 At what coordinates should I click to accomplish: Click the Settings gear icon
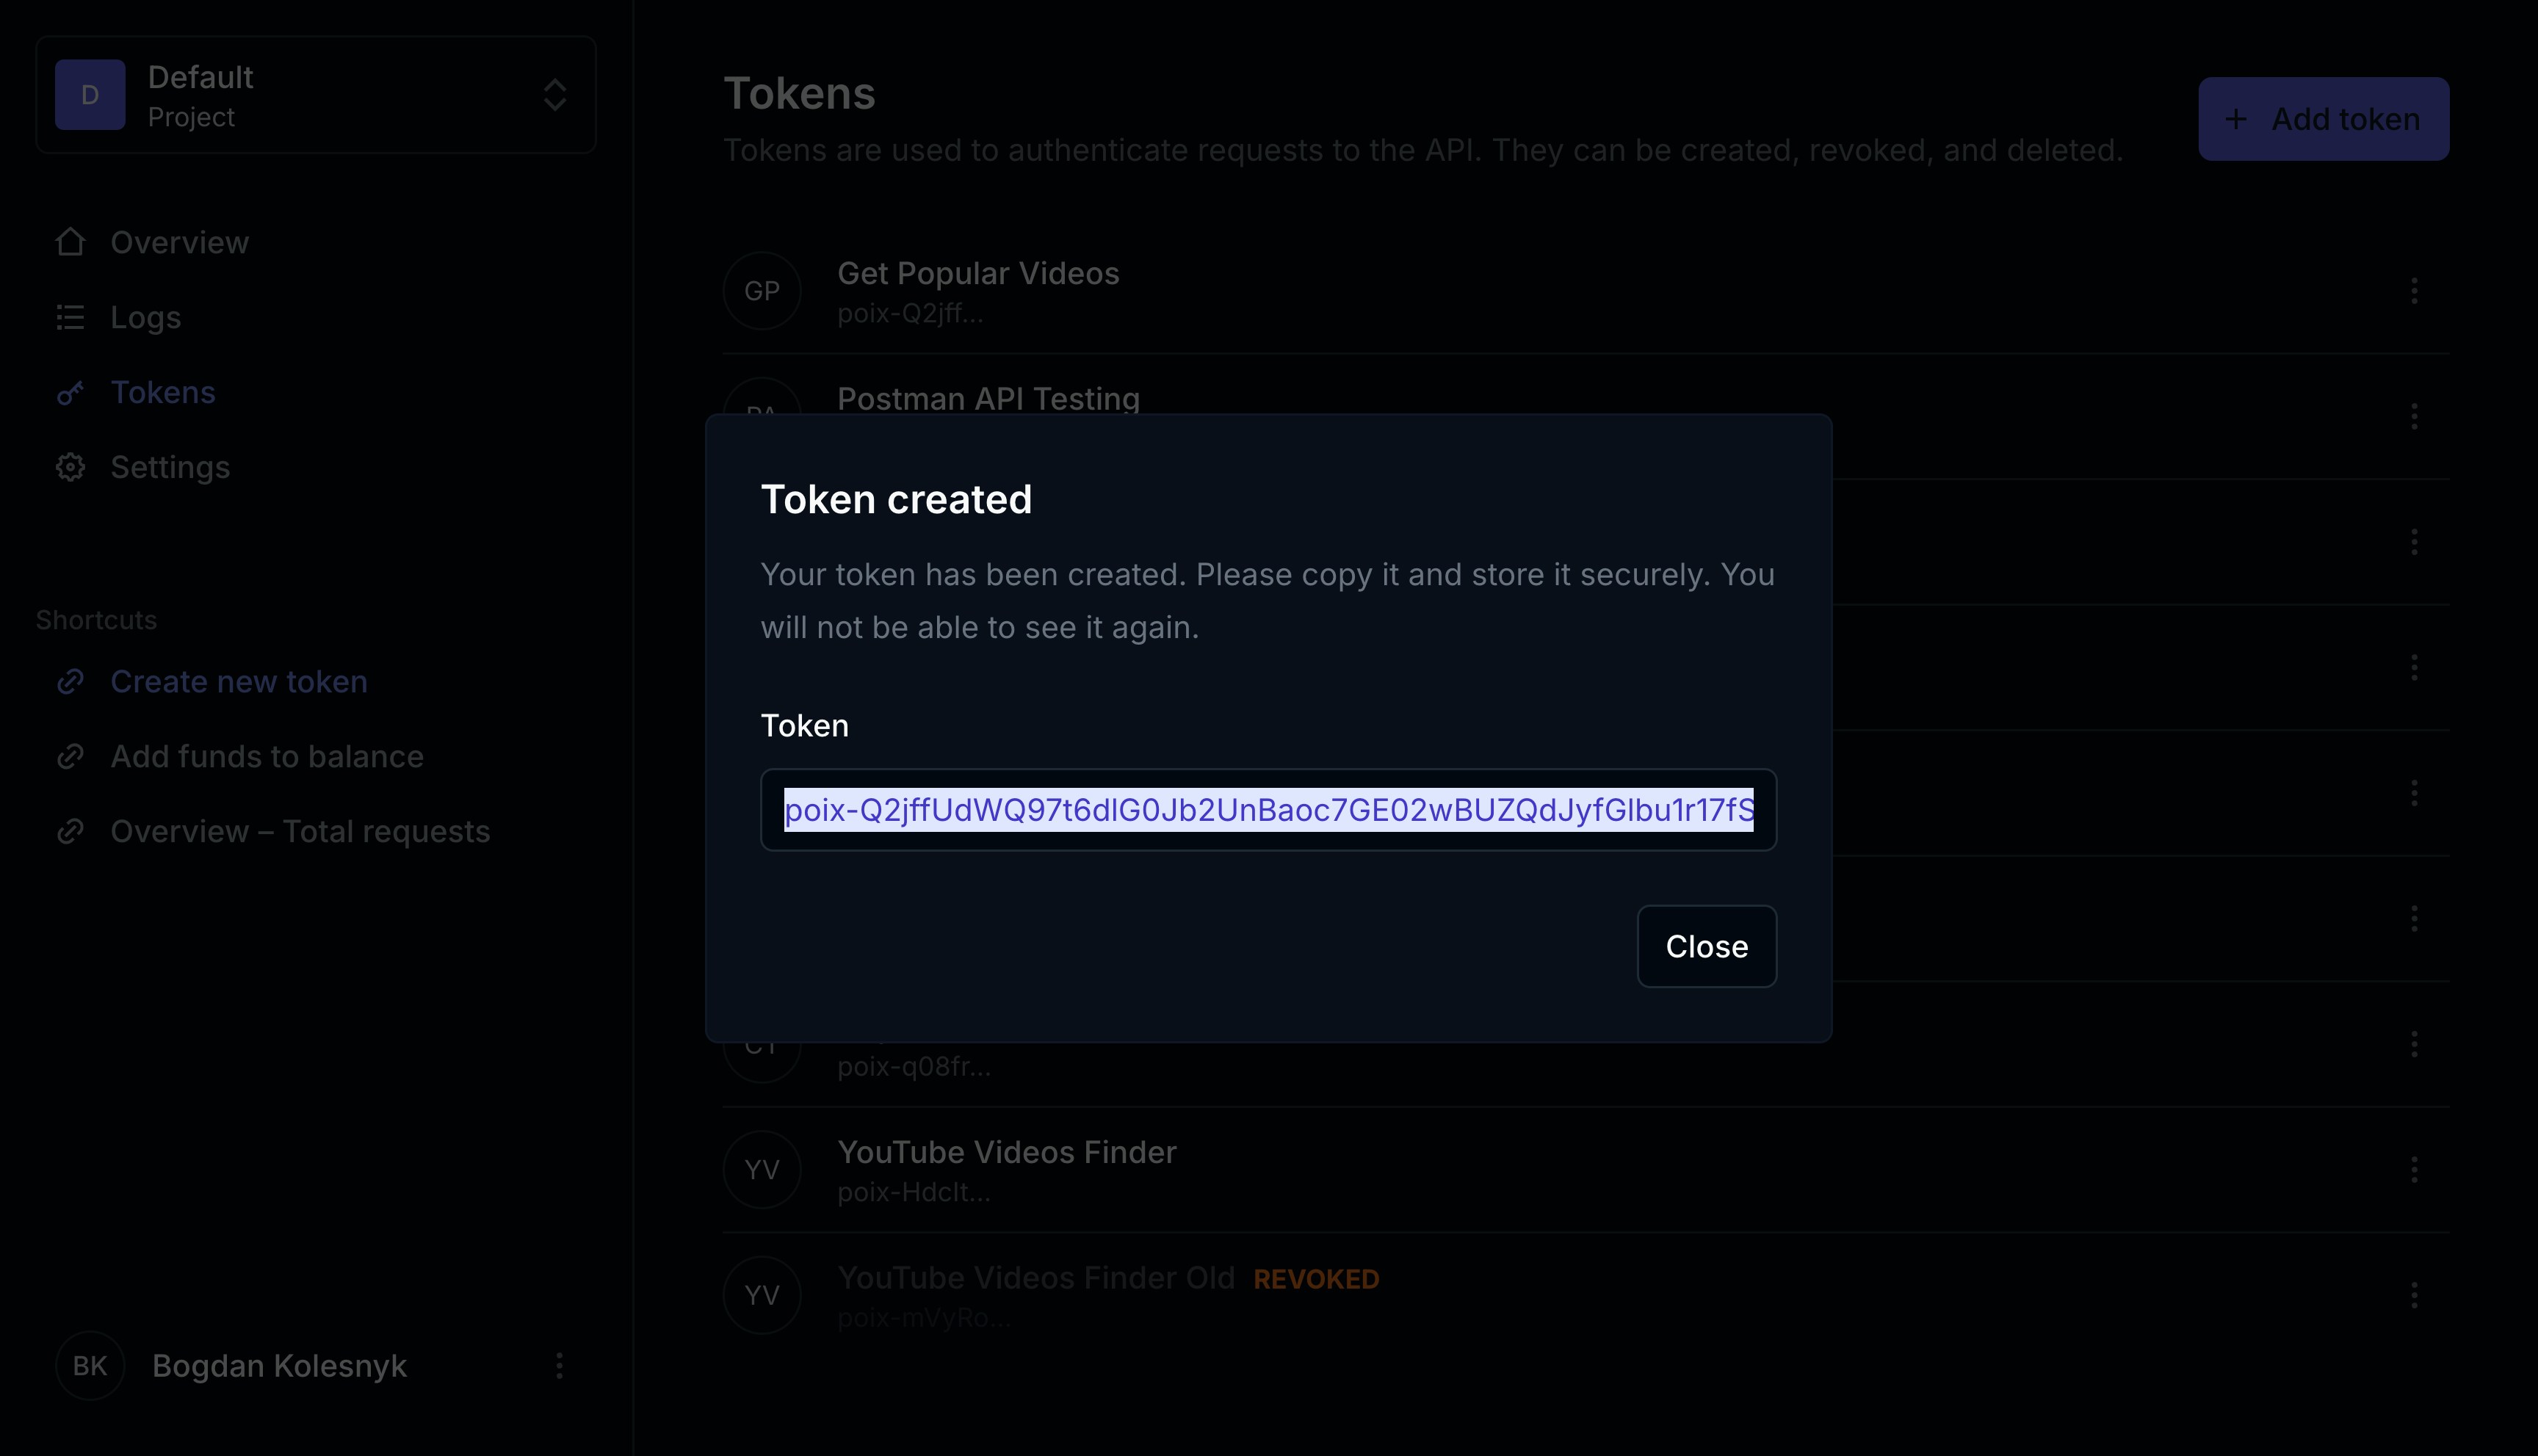[x=70, y=467]
